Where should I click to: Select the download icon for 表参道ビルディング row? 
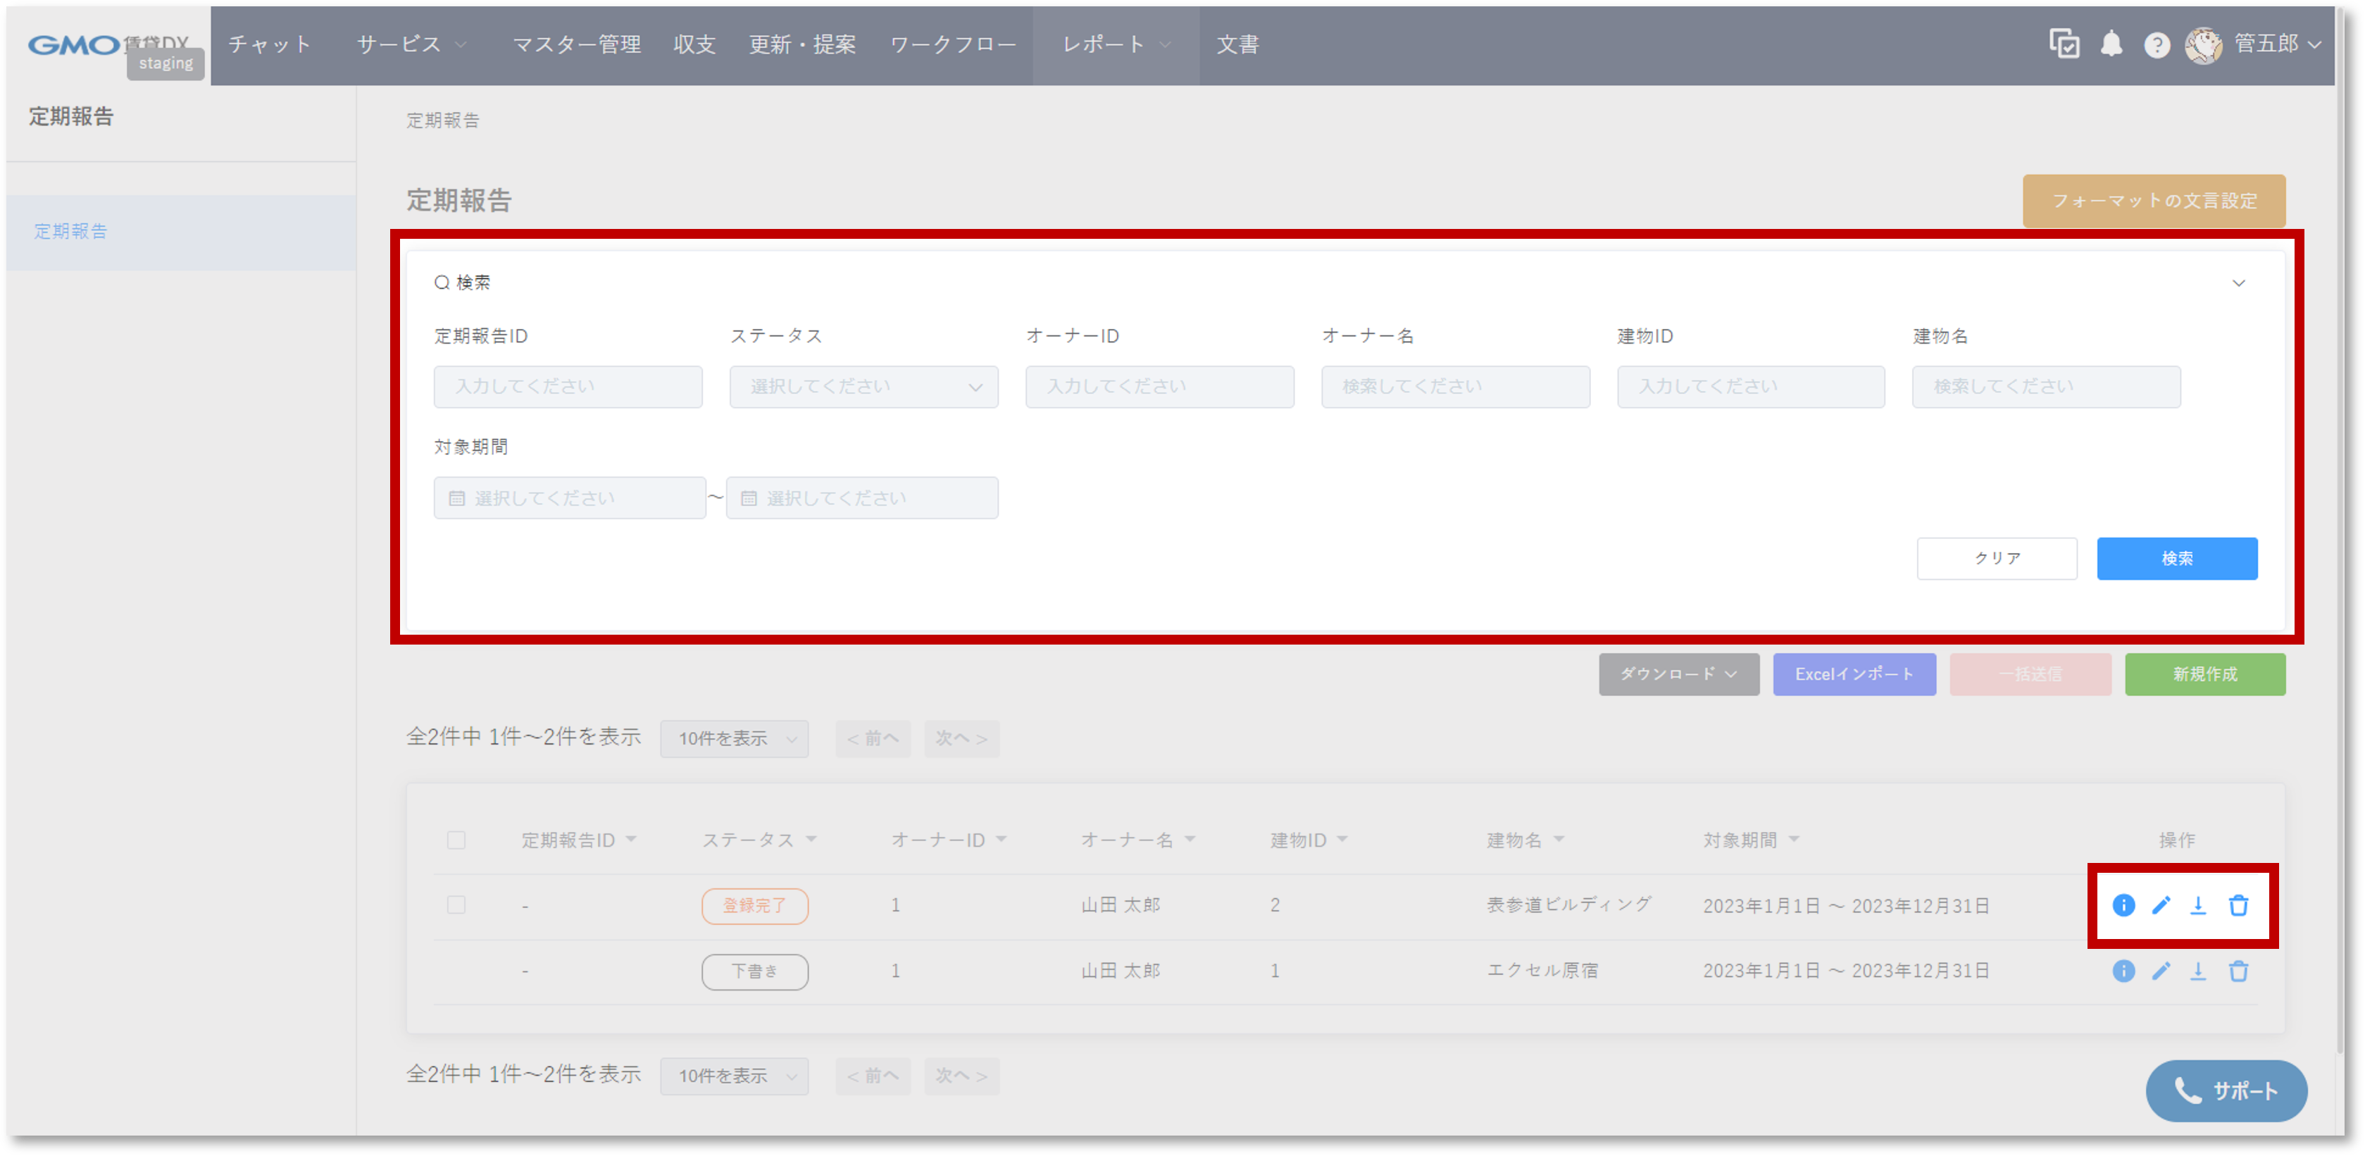tap(2199, 905)
